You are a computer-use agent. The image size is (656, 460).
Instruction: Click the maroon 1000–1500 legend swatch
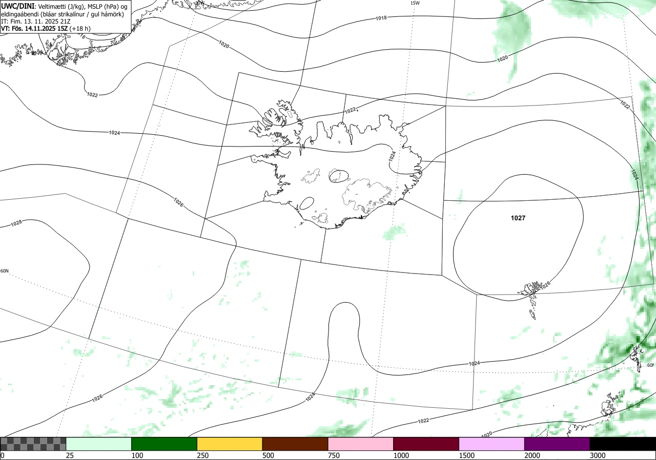[426, 444]
